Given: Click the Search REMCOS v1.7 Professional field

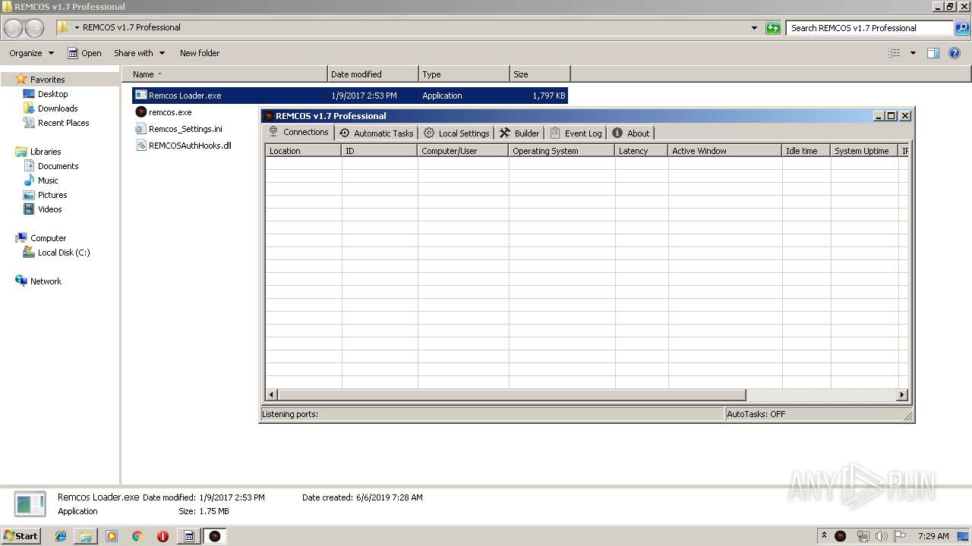Looking at the screenshot, I should 869,28.
